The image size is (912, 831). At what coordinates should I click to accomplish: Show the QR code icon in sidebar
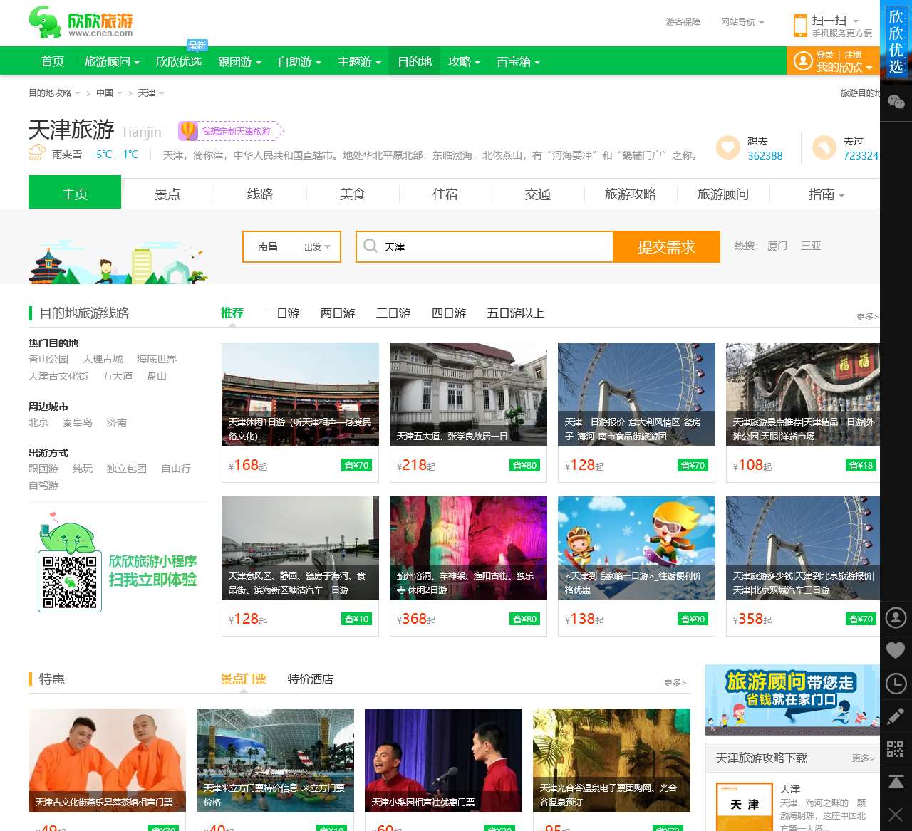[x=896, y=748]
